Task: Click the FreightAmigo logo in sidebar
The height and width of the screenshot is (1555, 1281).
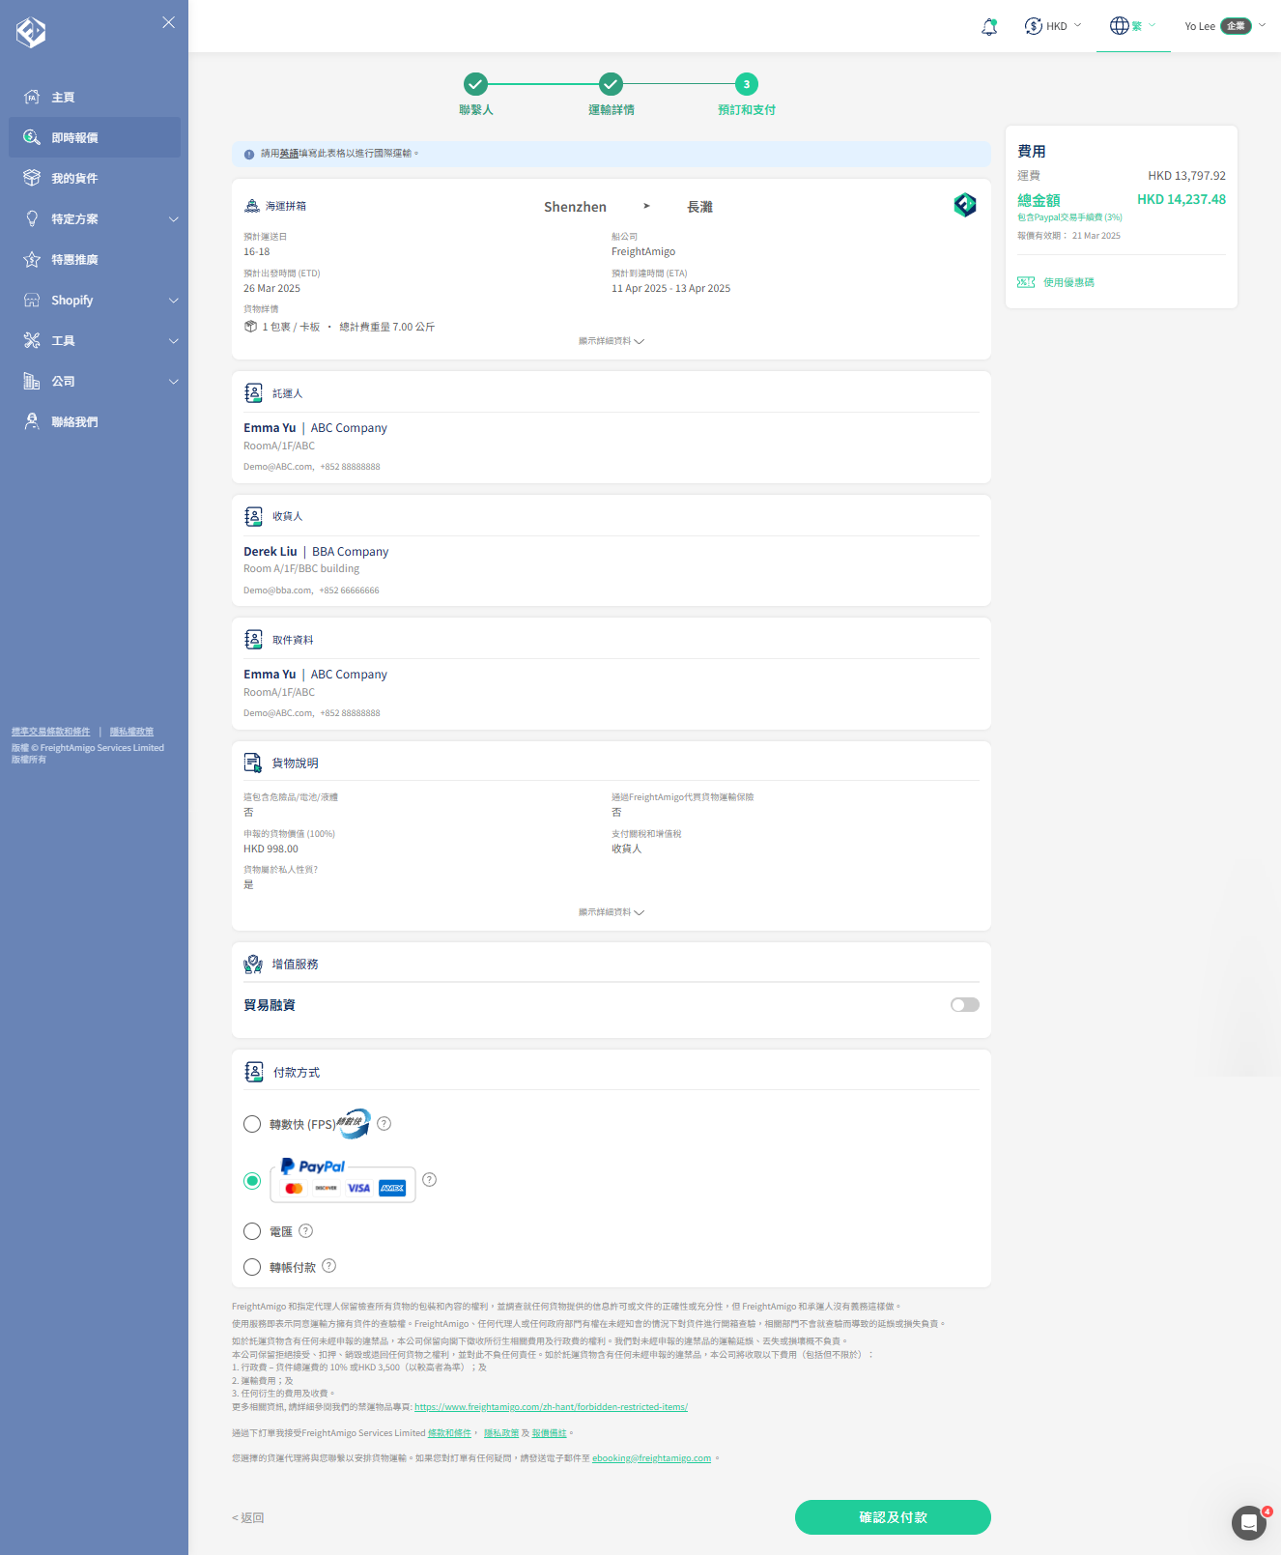Action: 31,32
